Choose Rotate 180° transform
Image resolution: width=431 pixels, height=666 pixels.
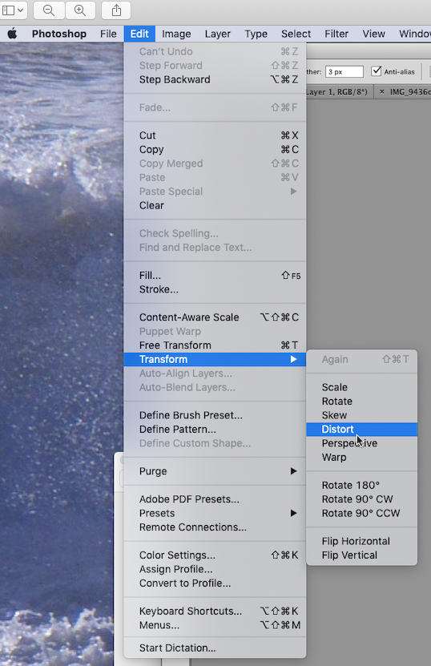362,486
